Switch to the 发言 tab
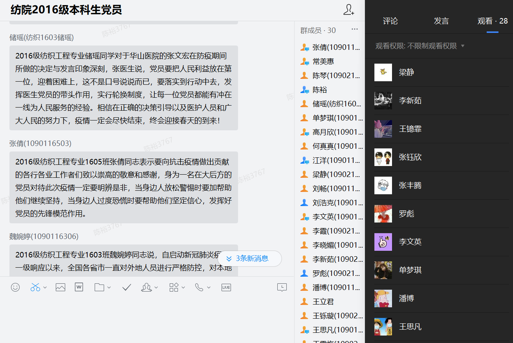This screenshot has width=513, height=343. click(x=441, y=21)
